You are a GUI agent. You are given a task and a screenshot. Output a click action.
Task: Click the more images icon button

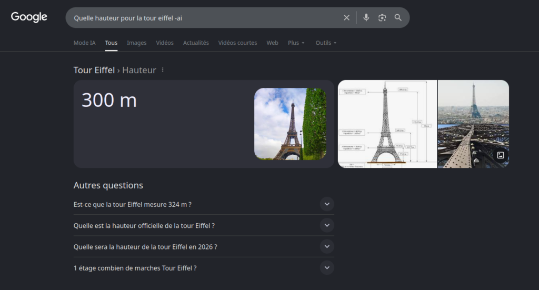501,155
